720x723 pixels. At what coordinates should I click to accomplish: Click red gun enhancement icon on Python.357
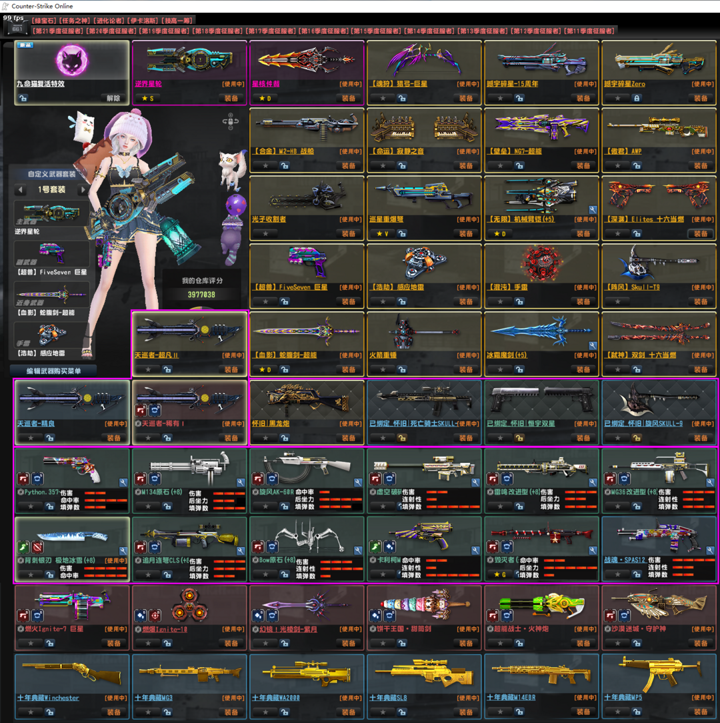pyautogui.click(x=23, y=478)
